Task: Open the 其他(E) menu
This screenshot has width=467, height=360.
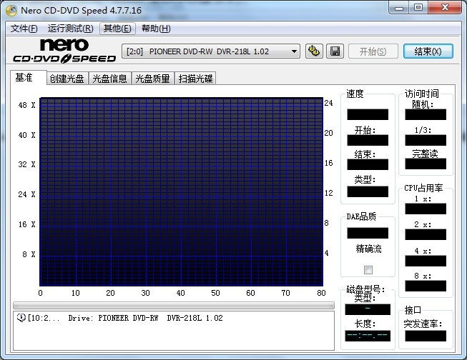Action: click(117, 29)
